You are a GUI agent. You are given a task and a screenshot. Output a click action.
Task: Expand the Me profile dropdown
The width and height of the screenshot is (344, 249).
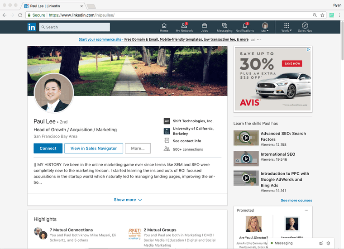pyautogui.click(x=265, y=28)
